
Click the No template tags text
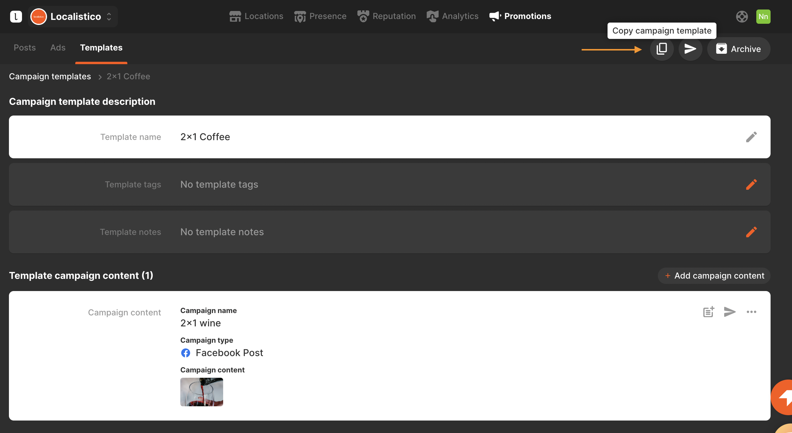click(219, 184)
